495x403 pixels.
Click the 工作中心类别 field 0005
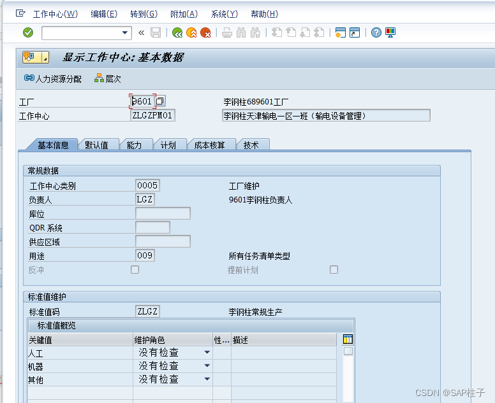(x=147, y=185)
